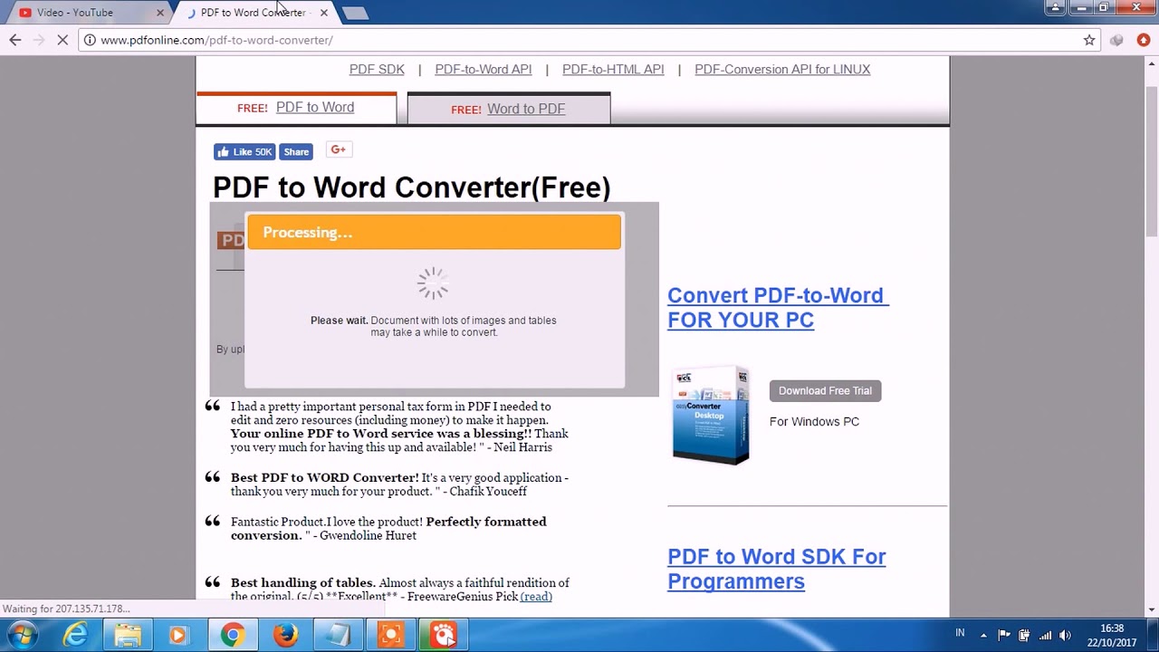Open the PDF SDK link
The image size is (1159, 652).
[x=377, y=69]
